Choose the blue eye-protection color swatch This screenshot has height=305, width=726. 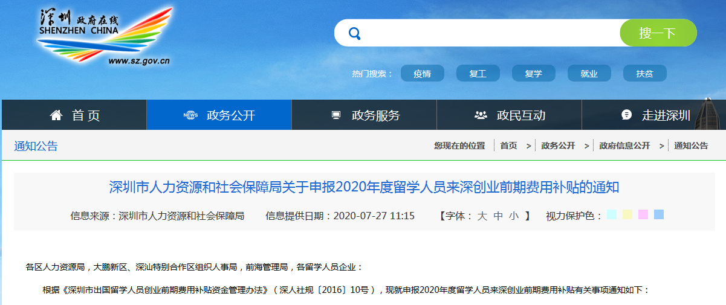[659, 214]
